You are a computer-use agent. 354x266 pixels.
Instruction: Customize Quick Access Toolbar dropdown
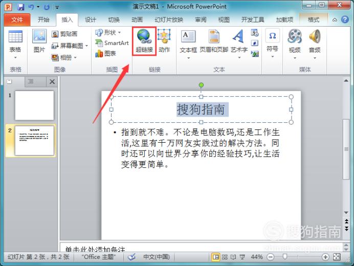57,8
